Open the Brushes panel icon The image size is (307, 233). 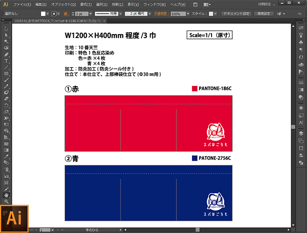coord(301,35)
